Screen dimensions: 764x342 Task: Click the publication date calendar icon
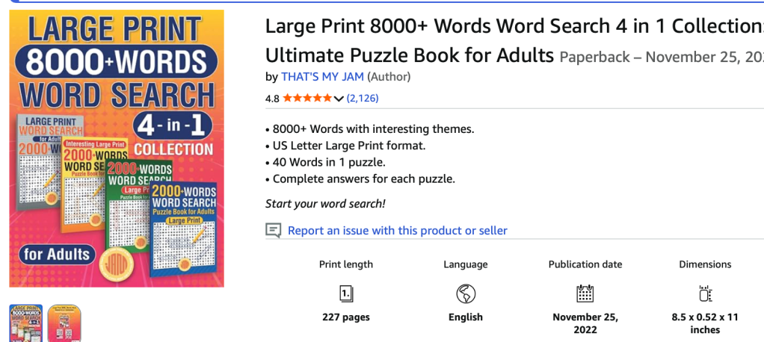[585, 293]
